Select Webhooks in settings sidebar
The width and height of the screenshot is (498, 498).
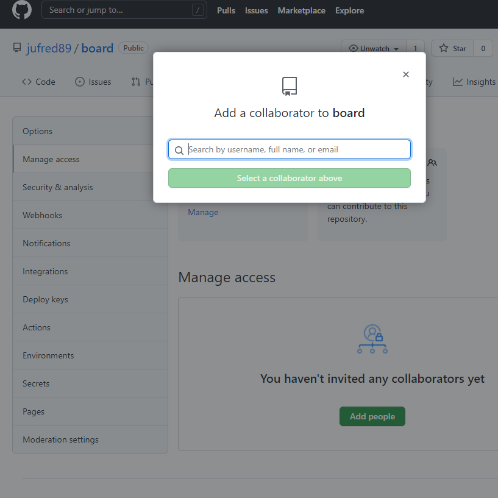click(x=90, y=215)
